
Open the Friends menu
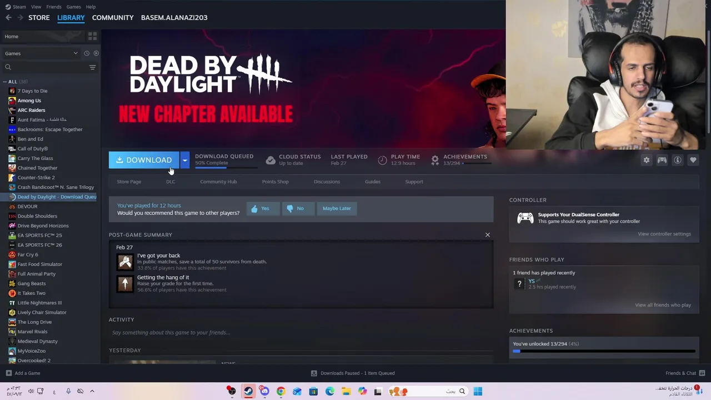coord(54,7)
